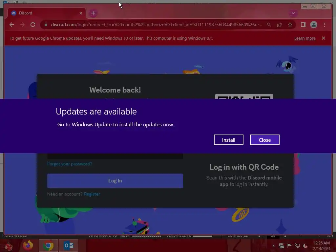The image size is (336, 252).
Task: Close the Discord tab
Action: 81,13
